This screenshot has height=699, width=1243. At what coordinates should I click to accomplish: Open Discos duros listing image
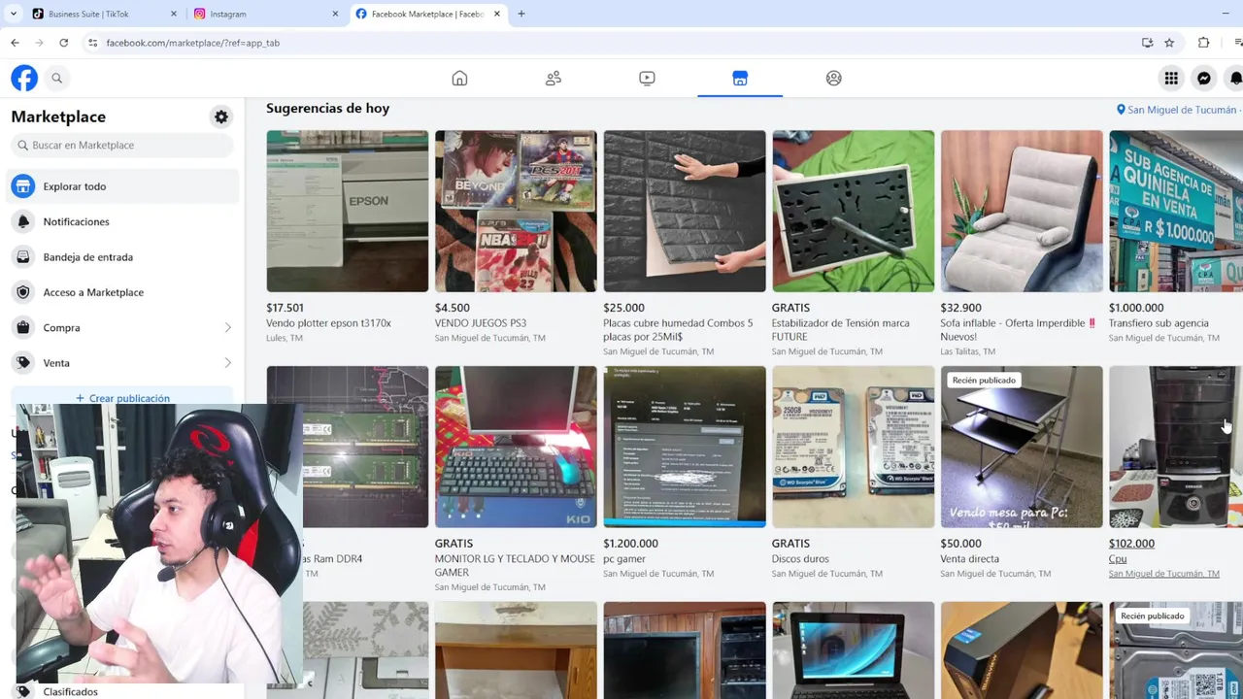coord(853,447)
